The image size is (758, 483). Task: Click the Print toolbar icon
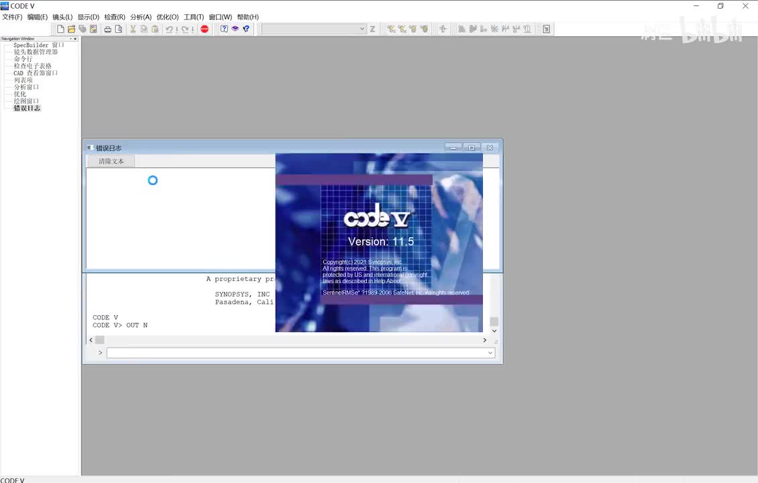[x=107, y=29]
